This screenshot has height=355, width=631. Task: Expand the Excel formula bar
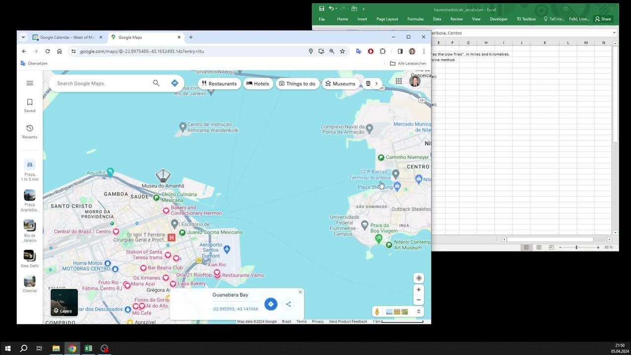click(x=614, y=33)
